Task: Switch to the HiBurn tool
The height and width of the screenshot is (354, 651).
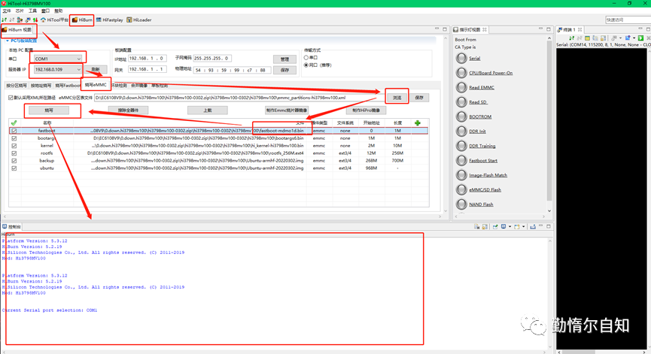Action: pyautogui.click(x=82, y=20)
